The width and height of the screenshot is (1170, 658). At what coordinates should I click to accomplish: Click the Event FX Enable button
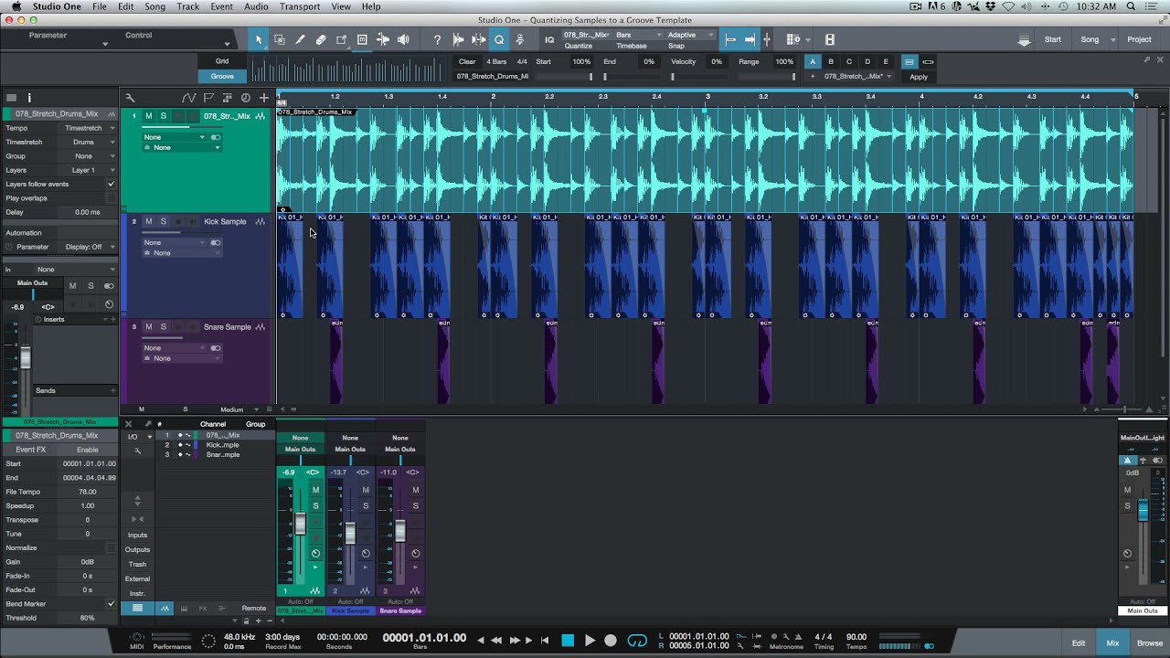88,450
